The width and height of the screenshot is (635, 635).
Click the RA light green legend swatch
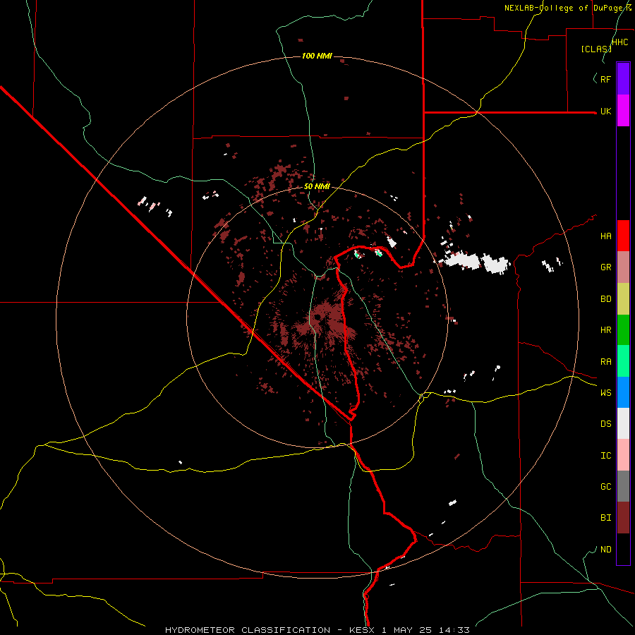point(623,361)
